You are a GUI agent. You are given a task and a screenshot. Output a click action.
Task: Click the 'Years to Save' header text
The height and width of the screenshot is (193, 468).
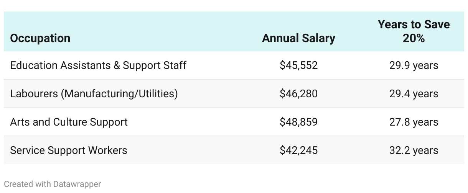tap(414, 25)
